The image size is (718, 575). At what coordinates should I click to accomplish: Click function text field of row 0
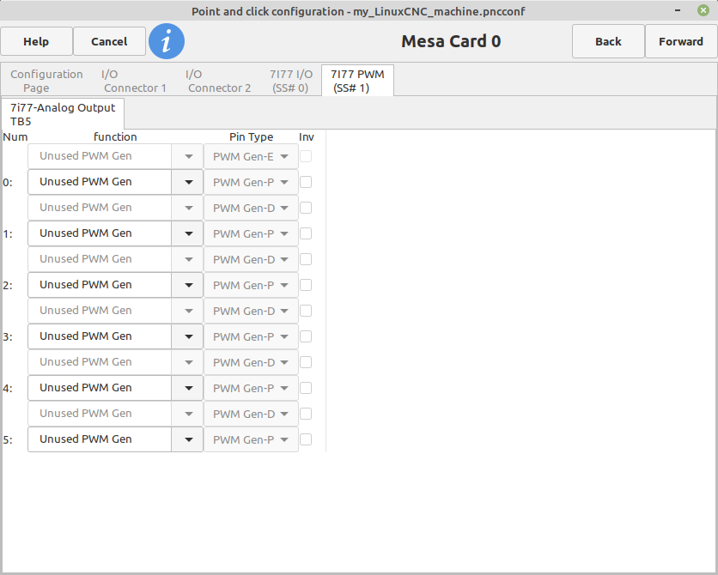click(x=100, y=182)
